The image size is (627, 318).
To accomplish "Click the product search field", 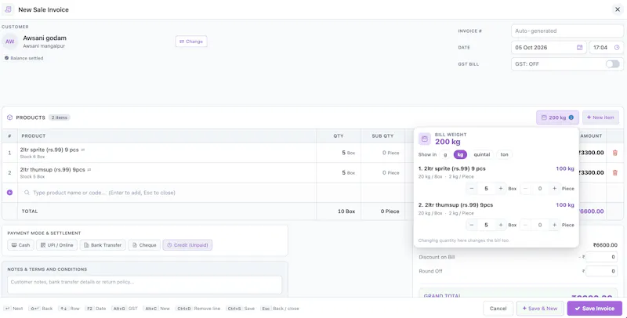I will pos(168,193).
